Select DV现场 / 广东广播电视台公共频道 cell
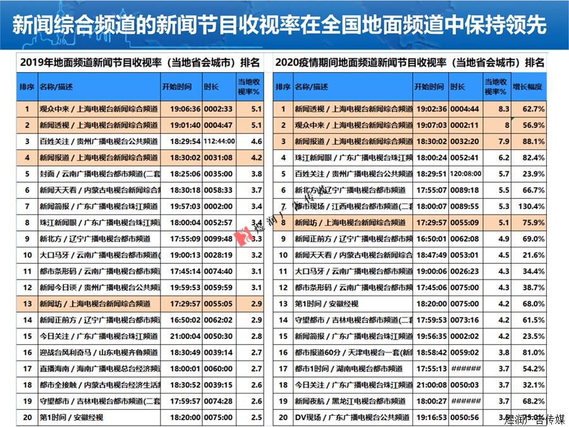Screen dimensions: 569x427 [x=353, y=418]
